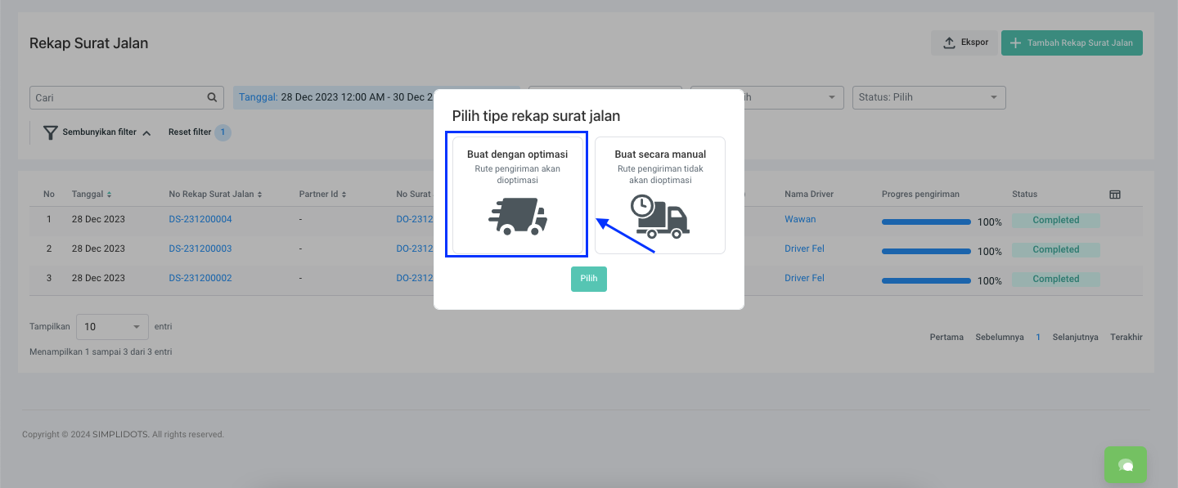Click the plus icon on Tambah Rekap
This screenshot has width=1178, height=488.
[1015, 43]
